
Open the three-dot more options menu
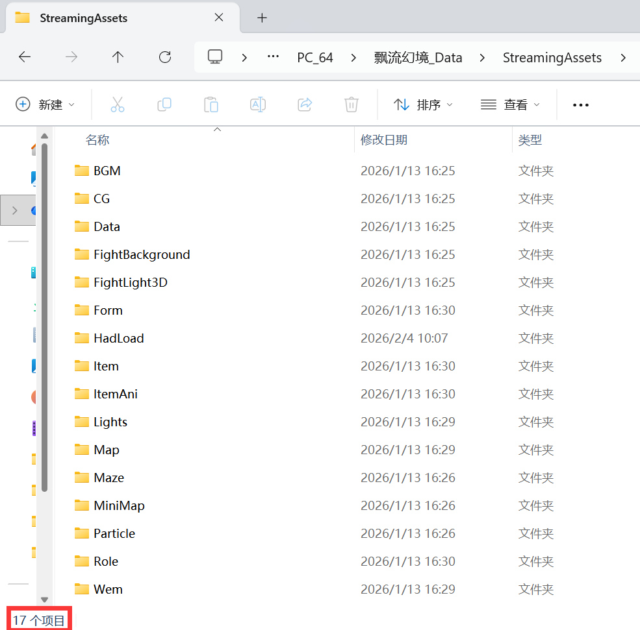[580, 104]
